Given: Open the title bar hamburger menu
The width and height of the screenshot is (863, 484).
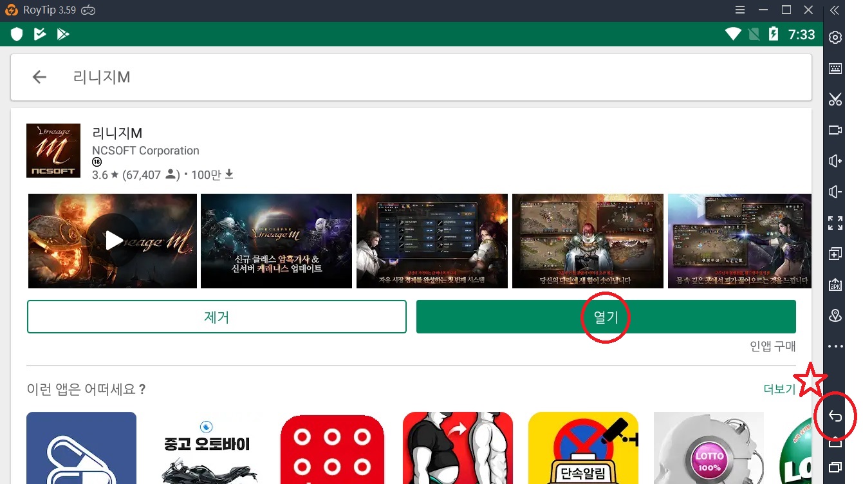Looking at the screenshot, I should pos(740,10).
